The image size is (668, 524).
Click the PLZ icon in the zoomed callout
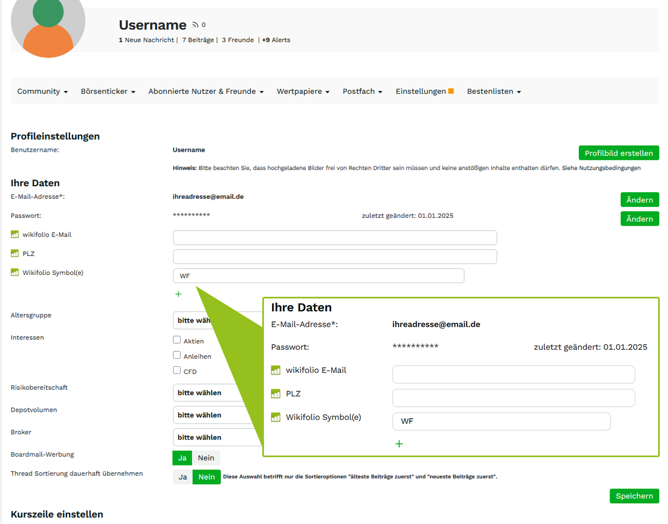[x=276, y=394]
